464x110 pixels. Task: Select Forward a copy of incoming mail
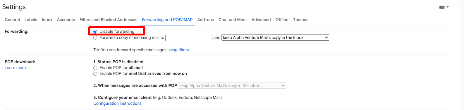click(x=95, y=38)
